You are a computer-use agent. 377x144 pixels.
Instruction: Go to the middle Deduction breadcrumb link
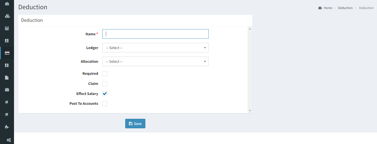point(345,8)
